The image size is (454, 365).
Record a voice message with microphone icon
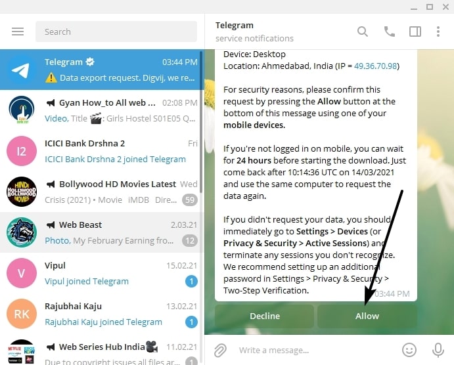(x=438, y=350)
